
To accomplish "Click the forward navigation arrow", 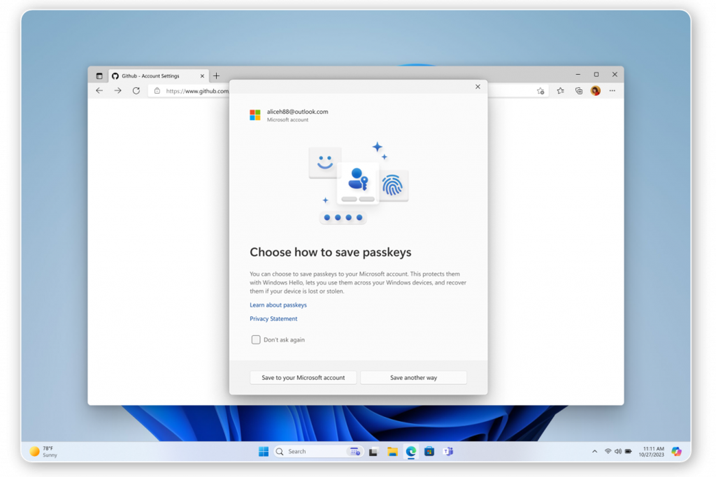I will pos(118,91).
